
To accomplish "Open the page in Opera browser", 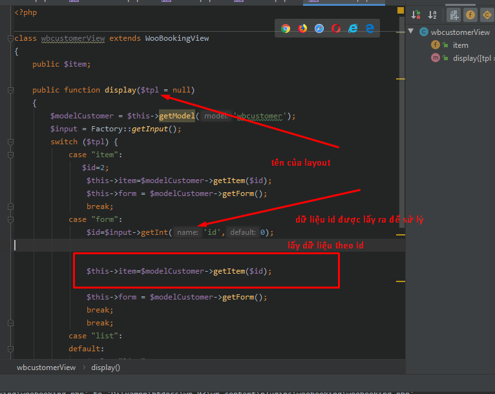I will [336, 28].
